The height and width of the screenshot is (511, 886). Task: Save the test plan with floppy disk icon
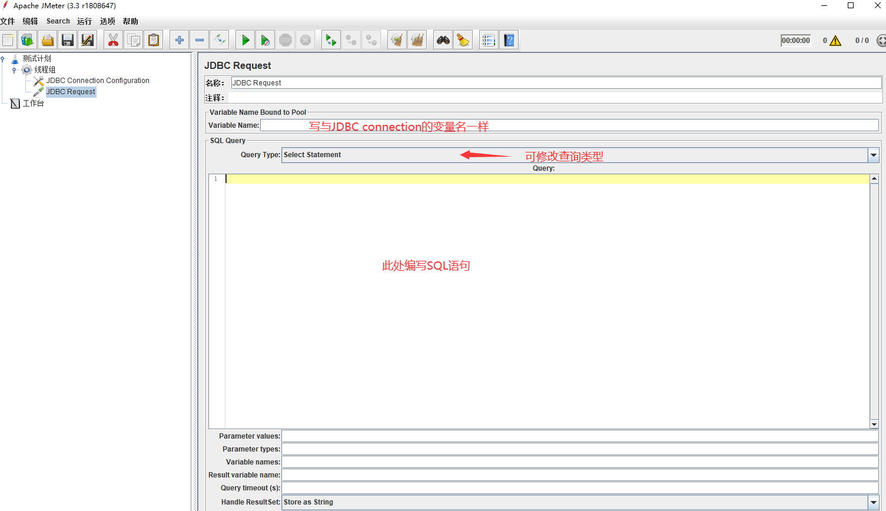(68, 40)
